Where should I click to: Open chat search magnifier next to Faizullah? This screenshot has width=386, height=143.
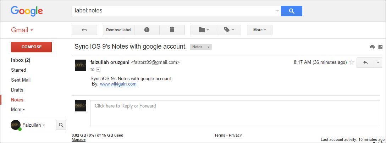pos(61,125)
